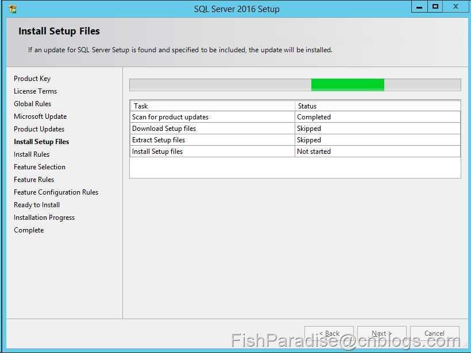The image size is (471, 353).
Task: Click Skipped status for Extract Setup files
Action: [377, 140]
